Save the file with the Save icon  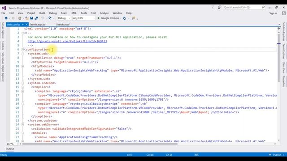(31, 18)
